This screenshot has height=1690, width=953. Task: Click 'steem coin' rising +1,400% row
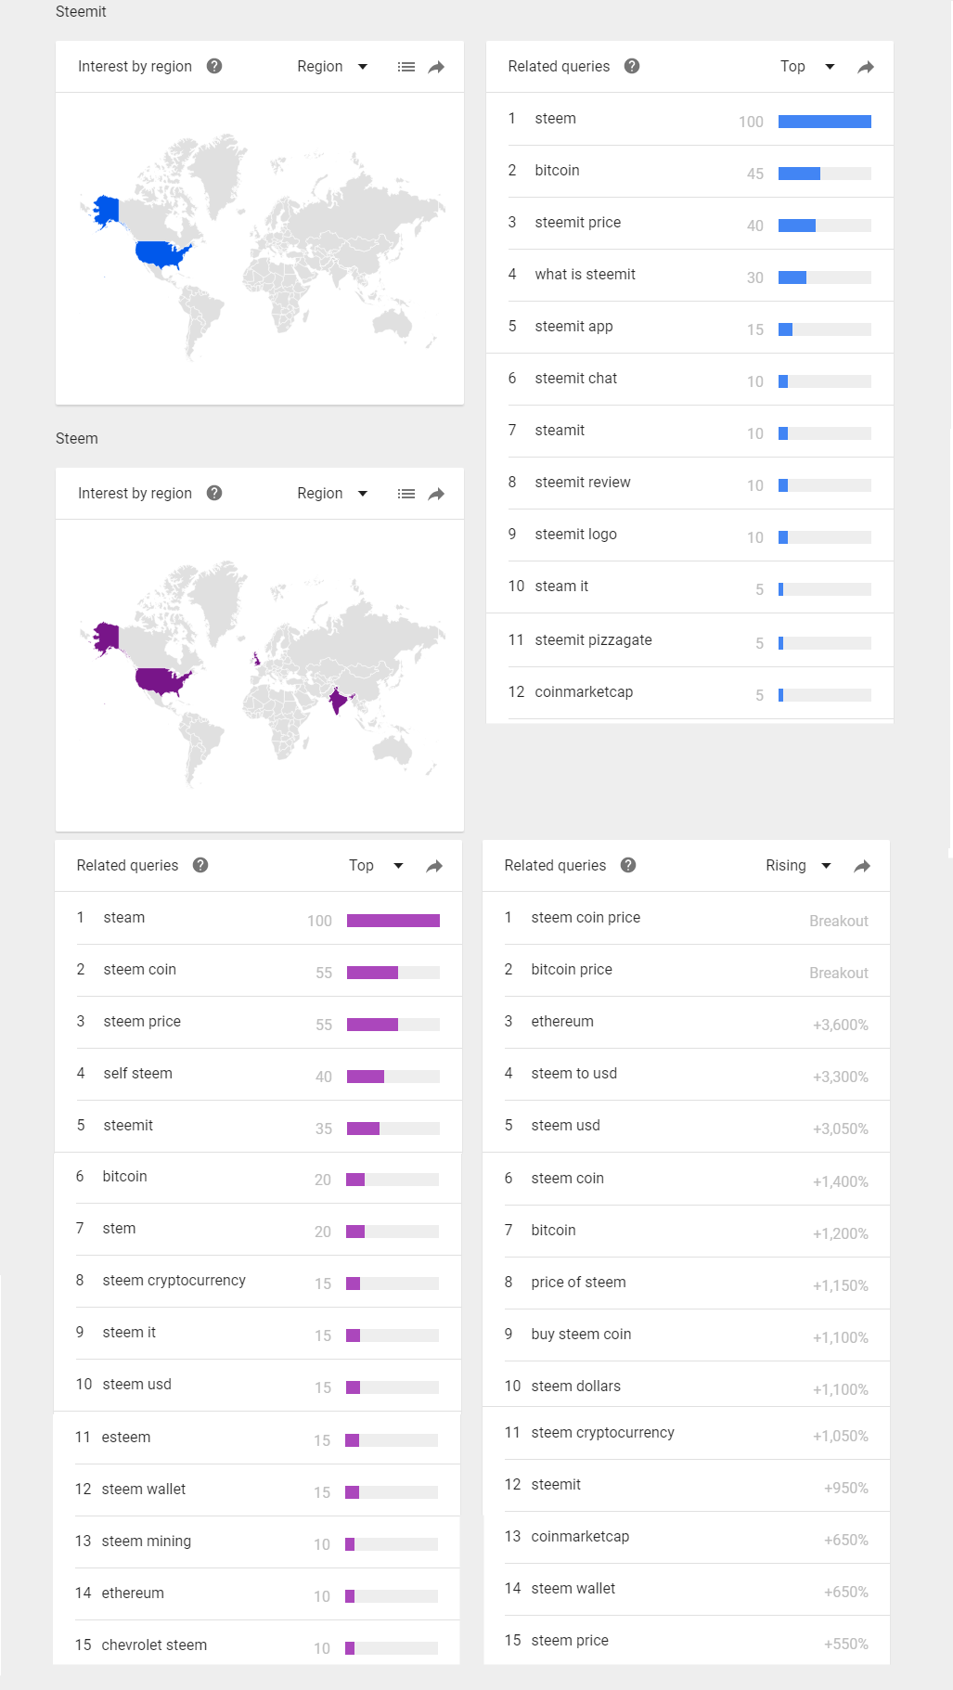[x=687, y=1179]
